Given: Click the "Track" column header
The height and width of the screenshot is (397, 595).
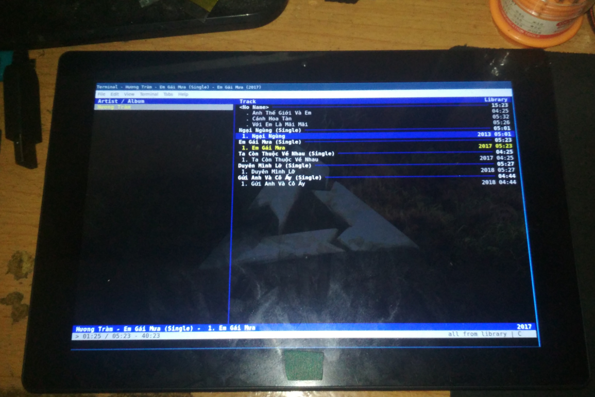Looking at the screenshot, I should click(x=247, y=102).
